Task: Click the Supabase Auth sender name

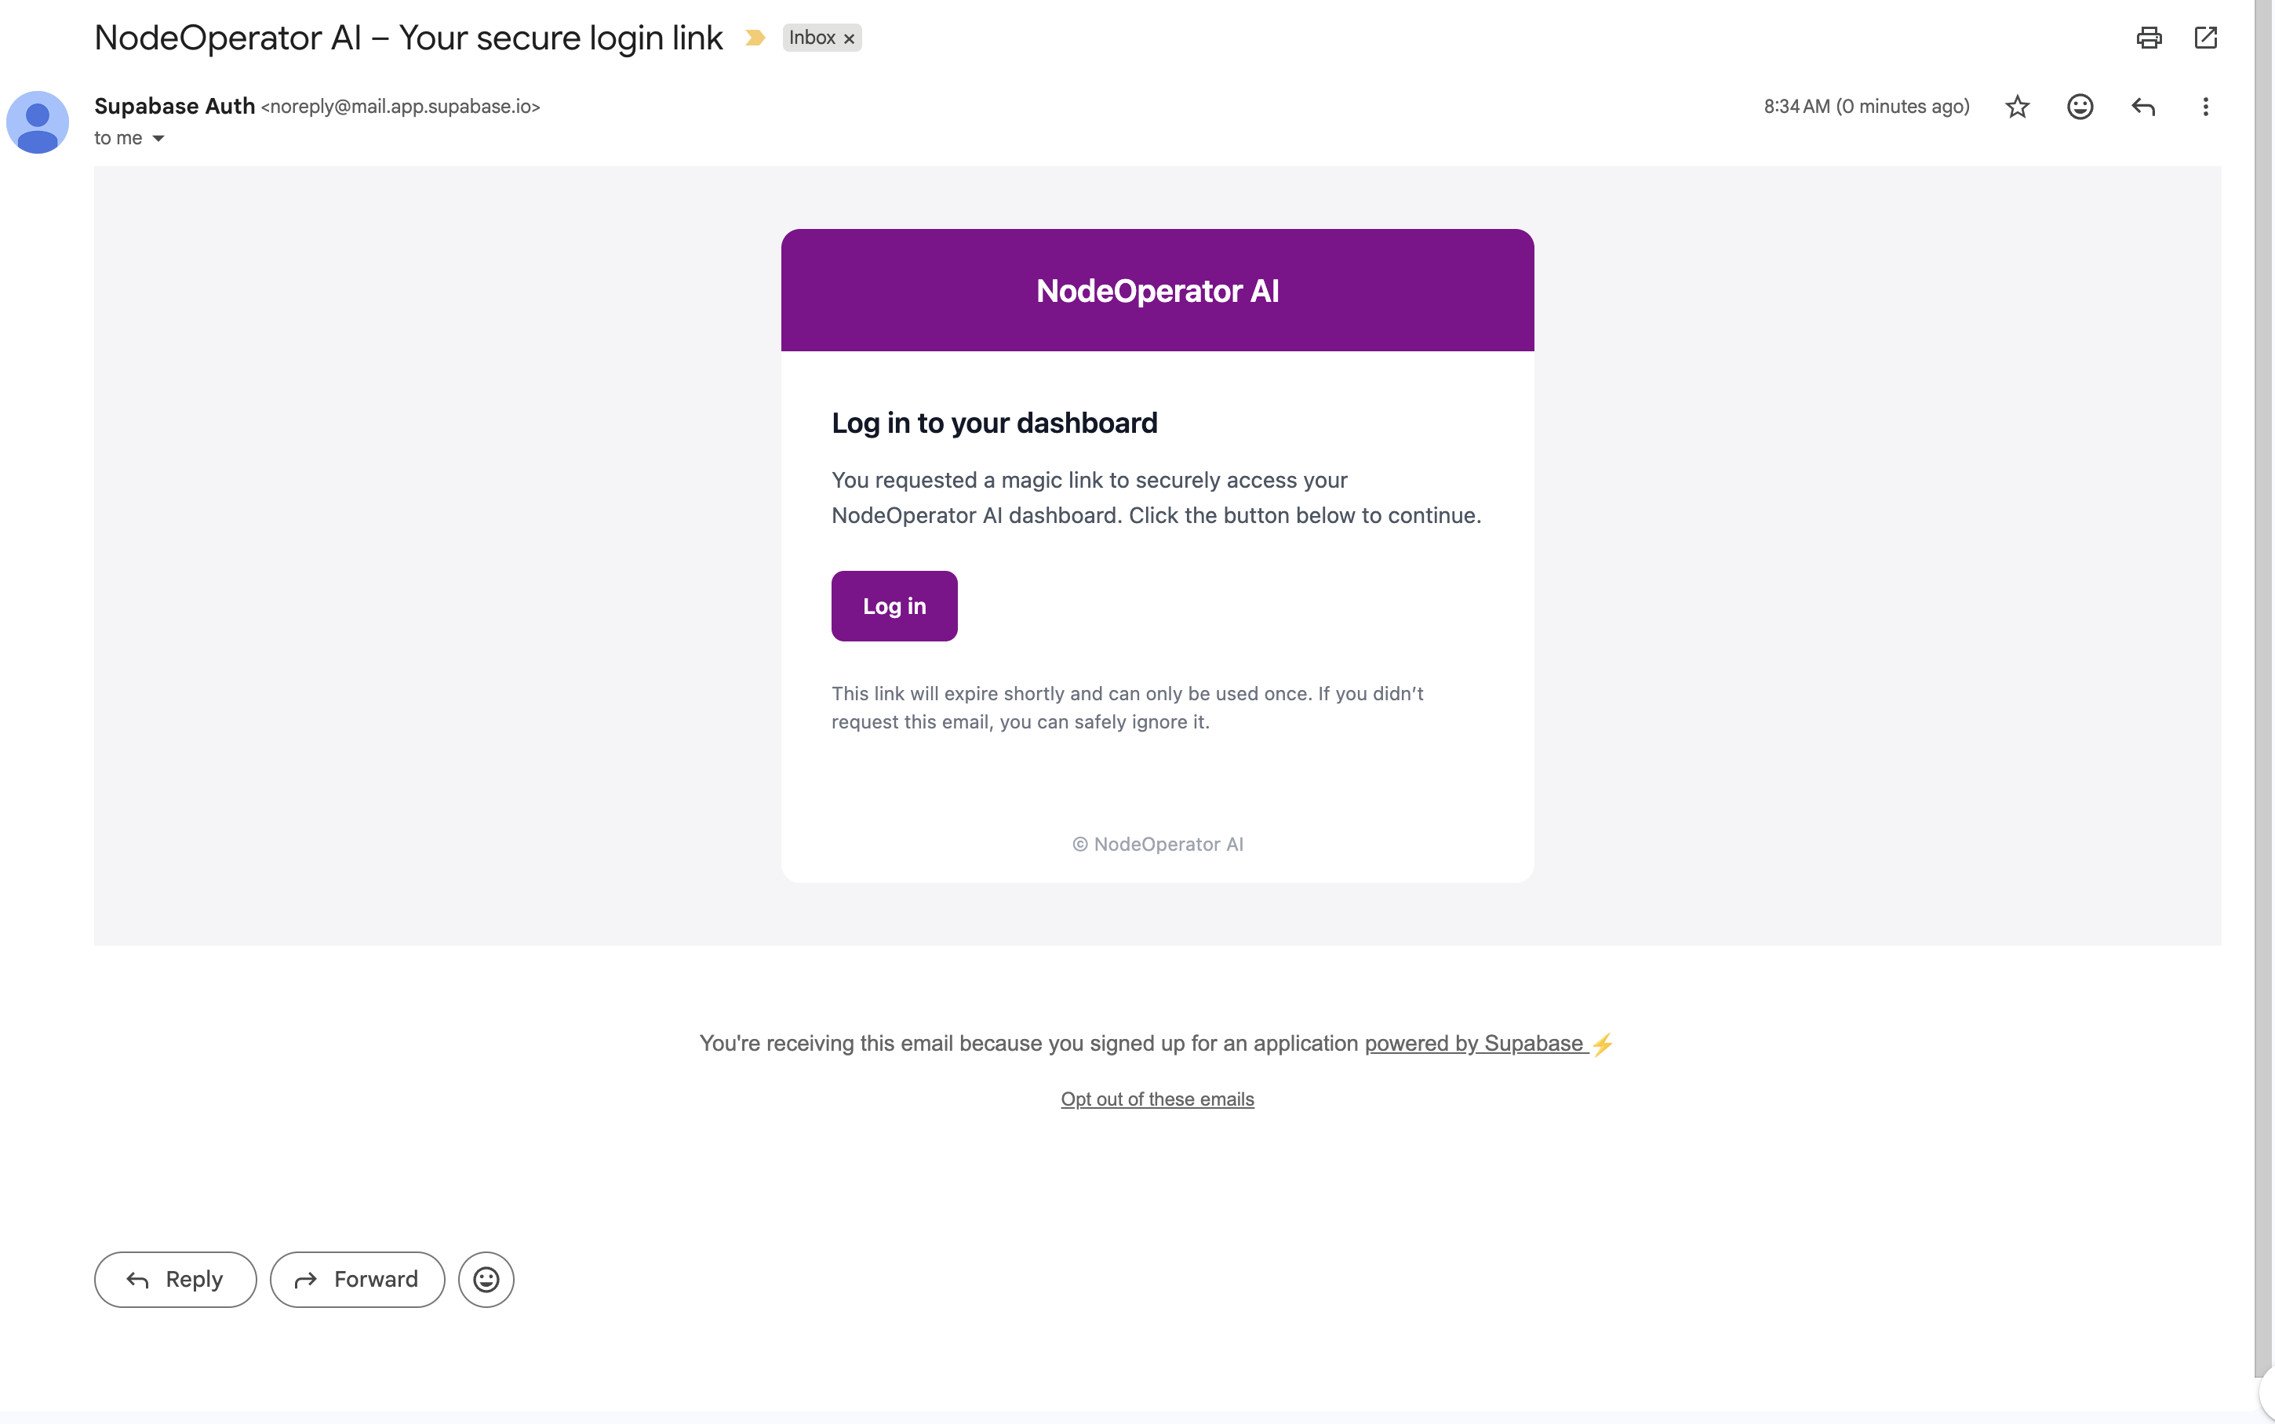Action: pyautogui.click(x=174, y=107)
